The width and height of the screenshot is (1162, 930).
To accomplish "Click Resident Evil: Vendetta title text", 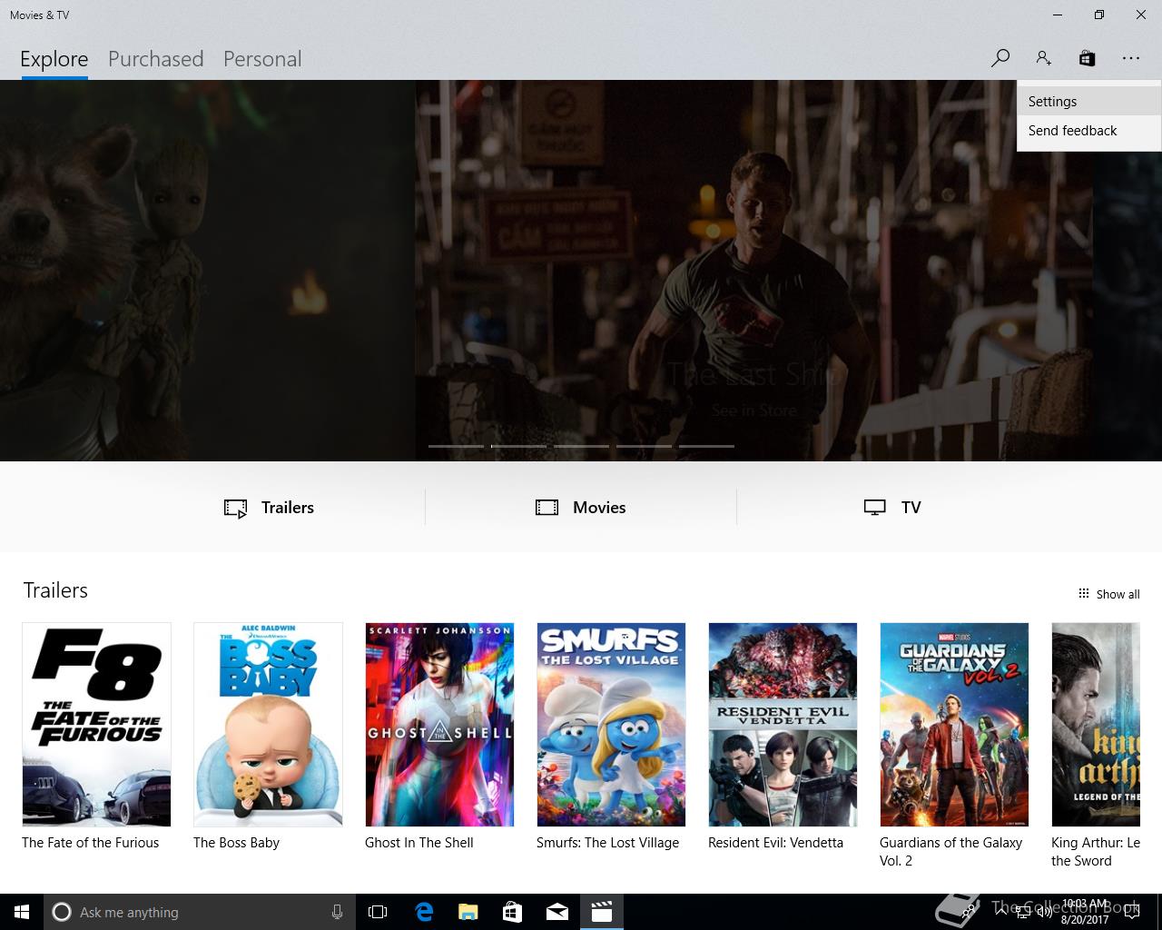I will point(775,843).
